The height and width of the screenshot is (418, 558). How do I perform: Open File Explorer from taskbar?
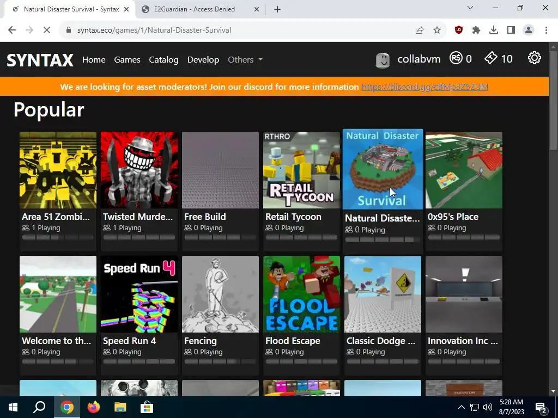pyautogui.click(x=120, y=407)
